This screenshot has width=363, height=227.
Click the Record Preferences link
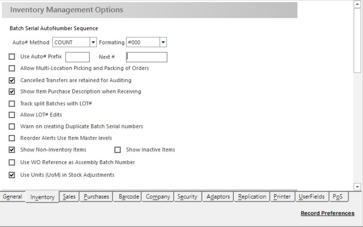click(327, 213)
